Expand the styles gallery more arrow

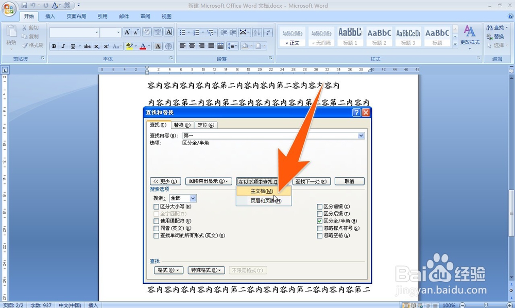tap(455, 44)
